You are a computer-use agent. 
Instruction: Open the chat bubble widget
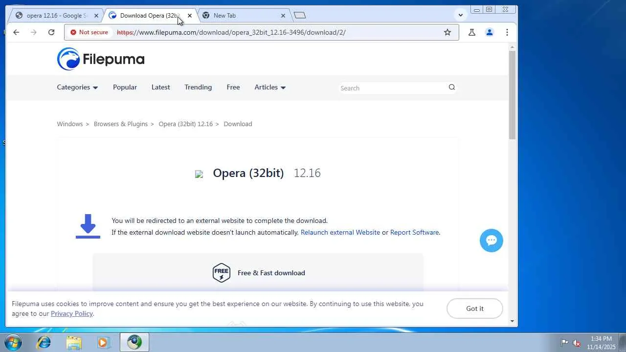tap(492, 241)
